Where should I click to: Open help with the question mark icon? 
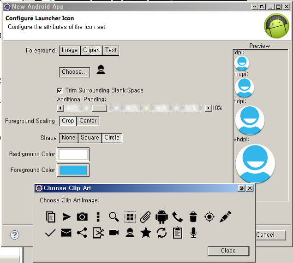tap(14, 235)
